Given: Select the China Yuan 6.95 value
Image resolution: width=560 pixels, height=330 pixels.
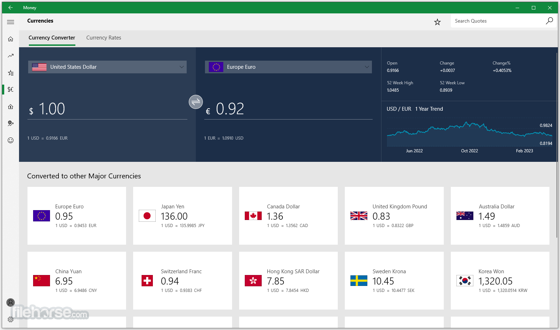Looking at the screenshot, I should click(64, 281).
